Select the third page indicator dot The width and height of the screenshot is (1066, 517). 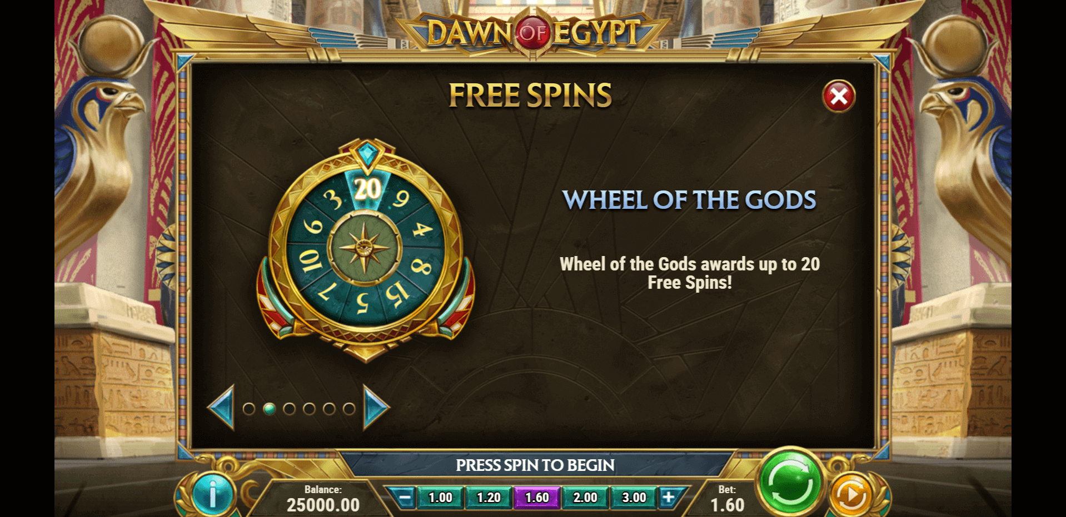[289, 409]
